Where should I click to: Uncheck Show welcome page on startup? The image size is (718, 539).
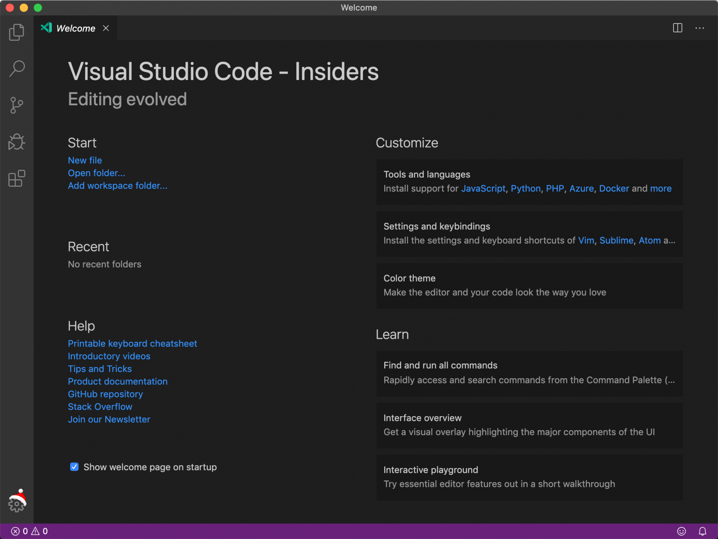point(74,467)
